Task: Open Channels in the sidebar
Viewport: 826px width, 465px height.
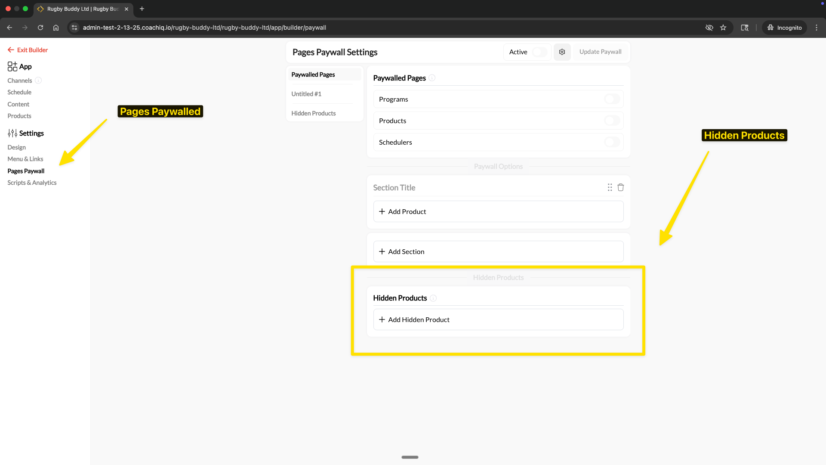Action: pos(20,81)
